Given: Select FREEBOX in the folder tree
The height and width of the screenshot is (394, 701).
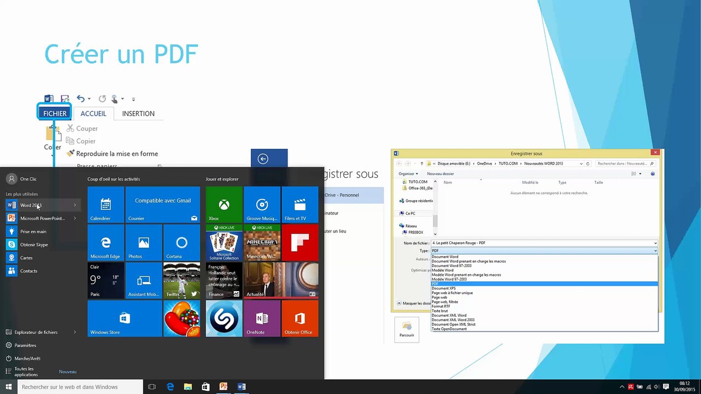Looking at the screenshot, I should 416,232.
